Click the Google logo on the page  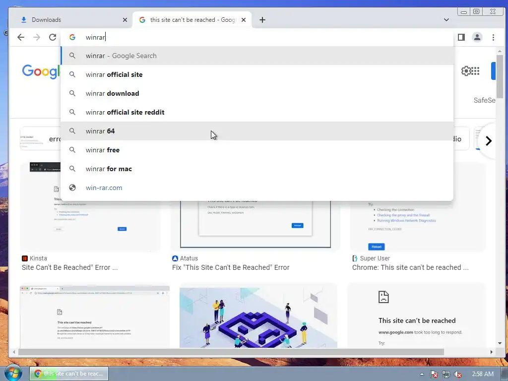point(41,71)
